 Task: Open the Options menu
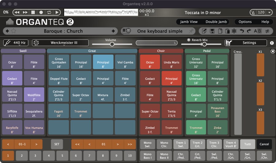point(245,22)
